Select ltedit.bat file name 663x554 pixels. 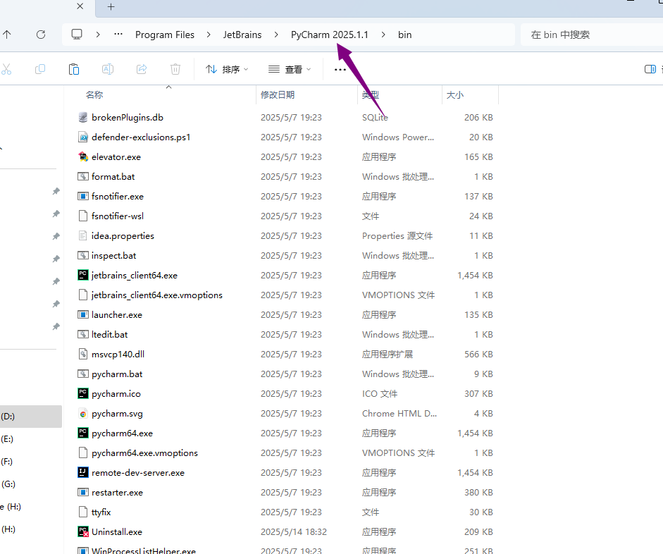pos(109,335)
